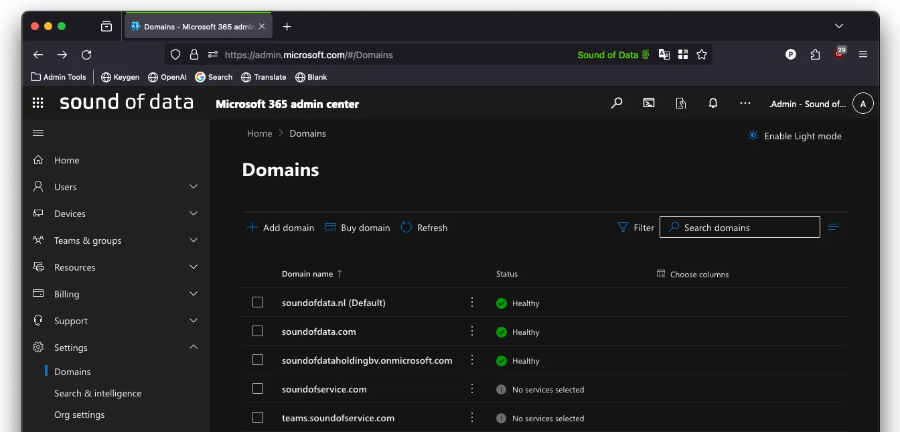Bookmark this page with the star

(702, 55)
